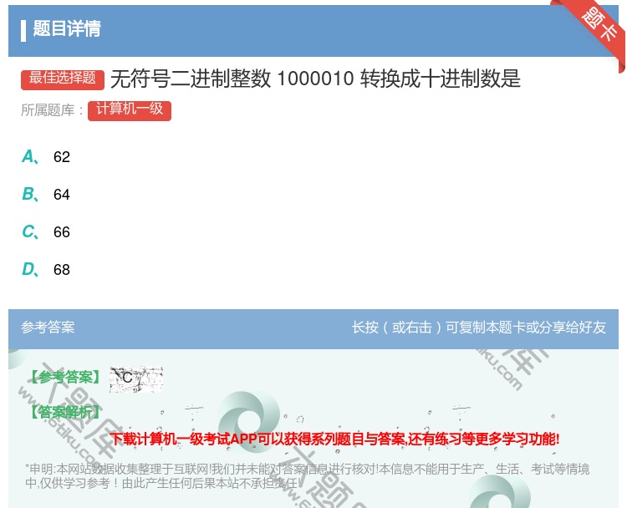This screenshot has width=627, height=508.
Task: Click the 【答案解析】 green label
Action: (64, 412)
